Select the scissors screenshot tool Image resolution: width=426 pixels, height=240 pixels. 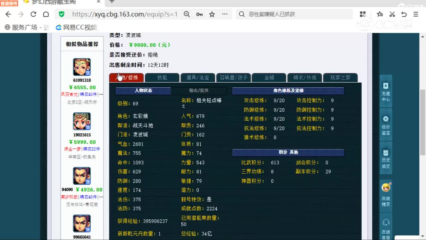pyautogui.click(x=392, y=14)
